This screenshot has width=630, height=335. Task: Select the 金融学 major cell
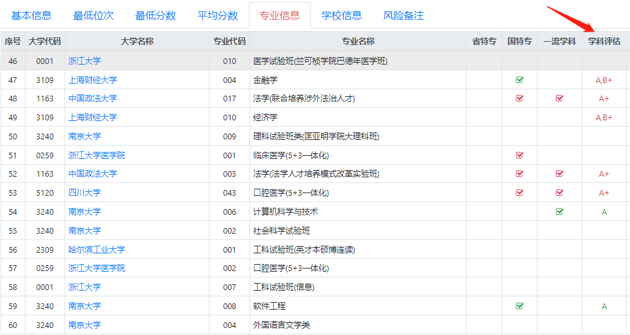pyautogui.click(x=358, y=80)
